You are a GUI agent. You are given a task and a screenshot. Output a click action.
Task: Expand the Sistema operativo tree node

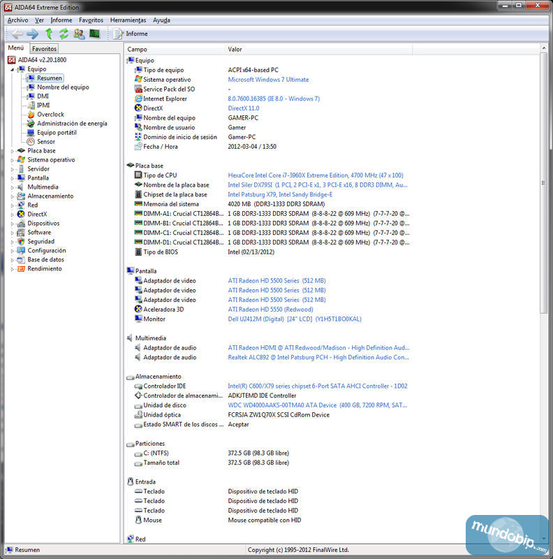[12, 160]
